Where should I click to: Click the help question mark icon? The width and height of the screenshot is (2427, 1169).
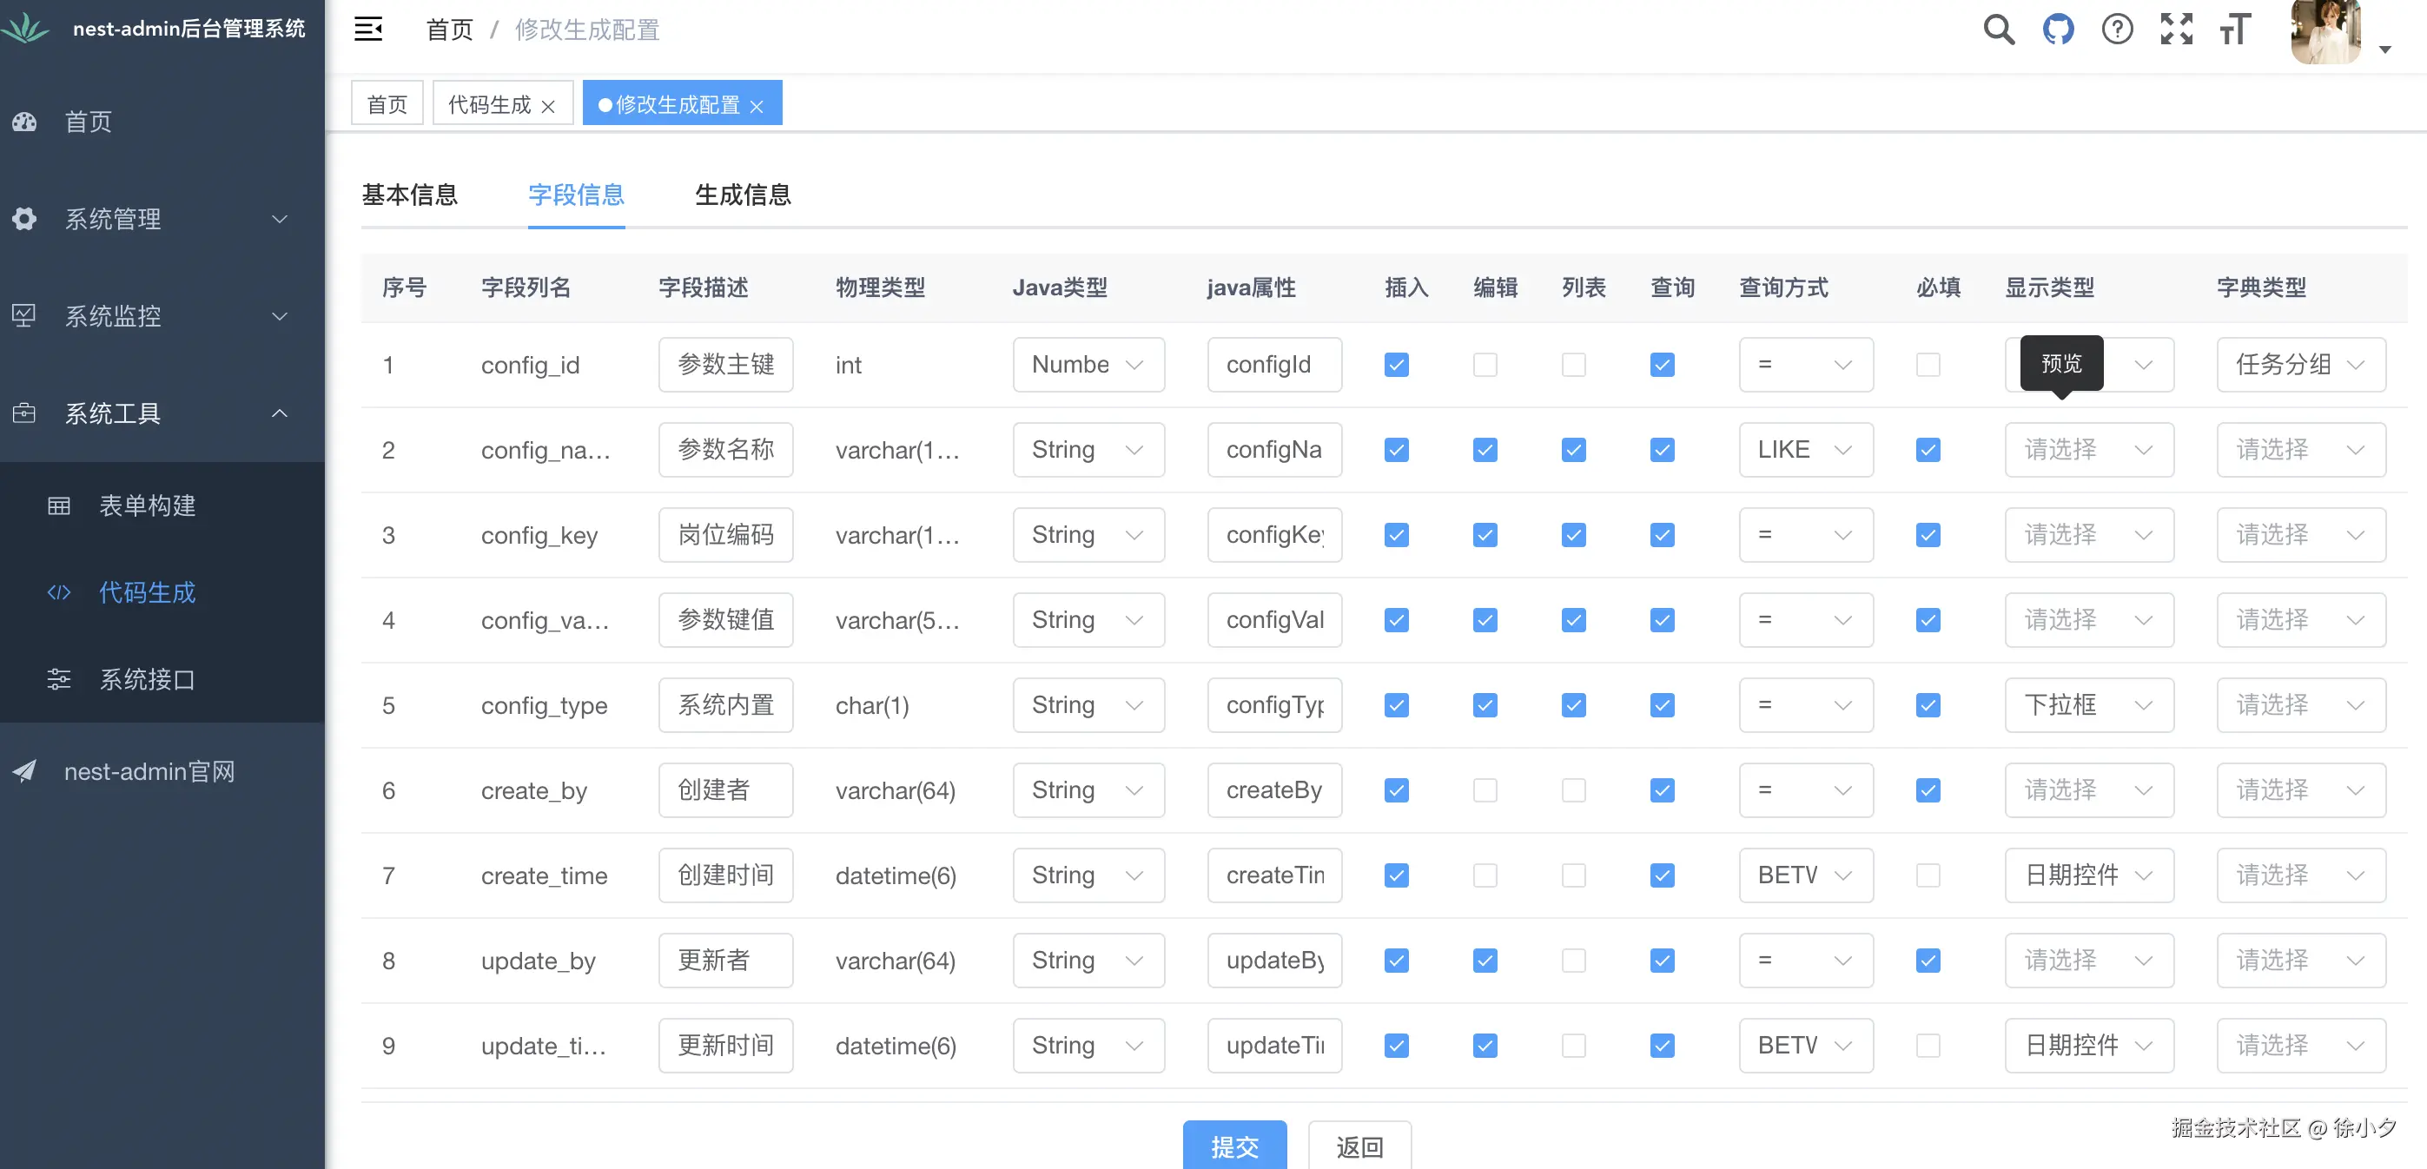2116,30
